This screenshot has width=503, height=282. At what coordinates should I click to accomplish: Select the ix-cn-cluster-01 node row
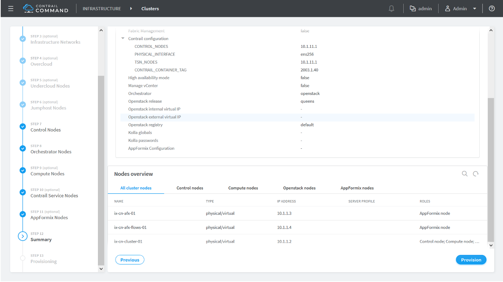pos(128,242)
